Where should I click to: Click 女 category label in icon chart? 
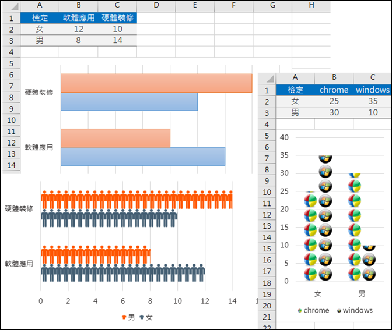pyautogui.click(x=318, y=294)
